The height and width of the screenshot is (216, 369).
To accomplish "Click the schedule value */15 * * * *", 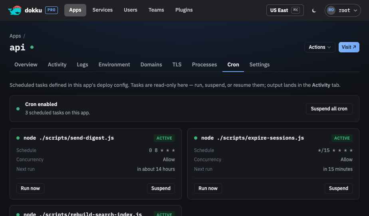I will click(335, 150).
